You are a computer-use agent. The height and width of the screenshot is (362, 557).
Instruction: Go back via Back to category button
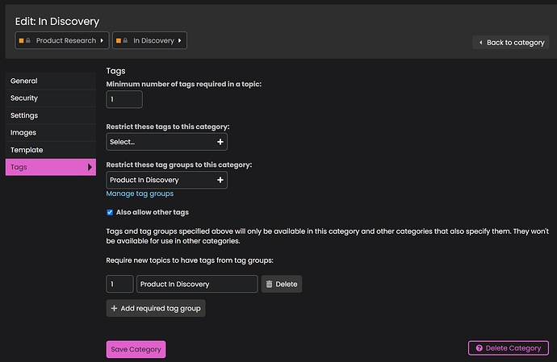tap(510, 43)
